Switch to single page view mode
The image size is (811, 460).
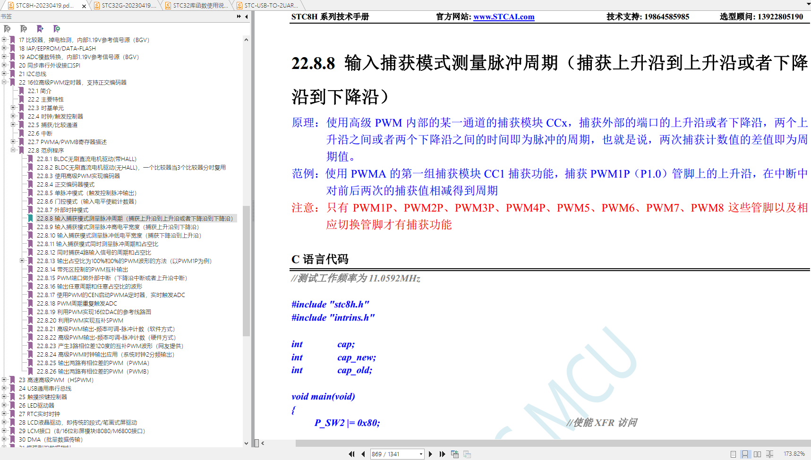733,454
